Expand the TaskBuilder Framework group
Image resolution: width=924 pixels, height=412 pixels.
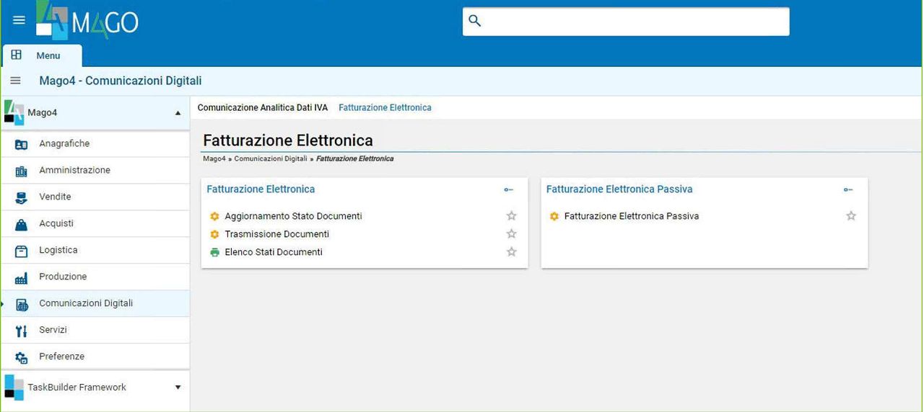(x=178, y=388)
